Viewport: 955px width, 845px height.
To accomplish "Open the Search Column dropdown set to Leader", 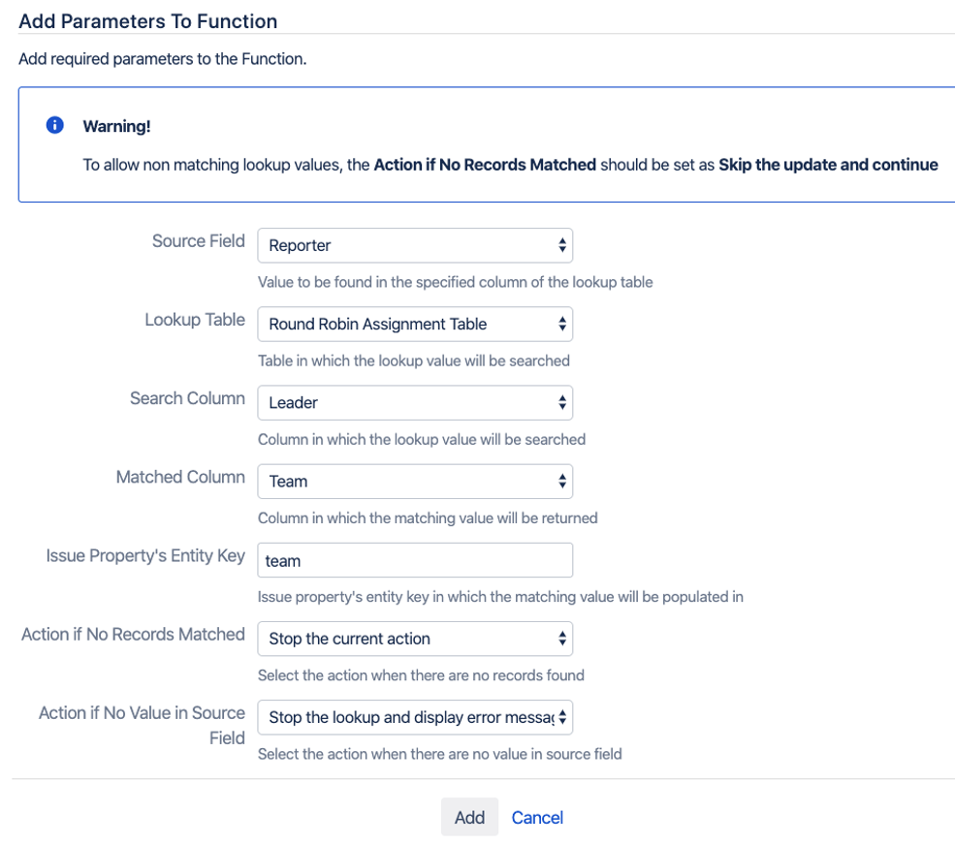I will 414,403.
